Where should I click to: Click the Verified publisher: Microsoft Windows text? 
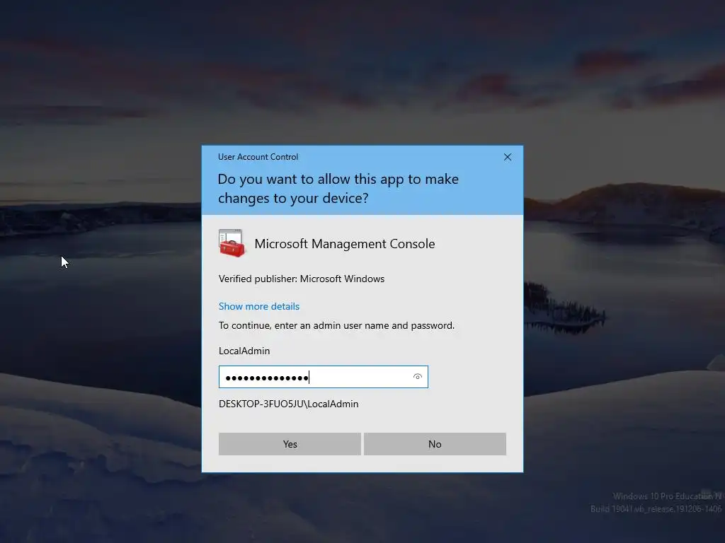click(302, 279)
